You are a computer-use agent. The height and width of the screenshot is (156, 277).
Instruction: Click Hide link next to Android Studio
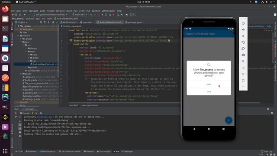coord(269,26)
